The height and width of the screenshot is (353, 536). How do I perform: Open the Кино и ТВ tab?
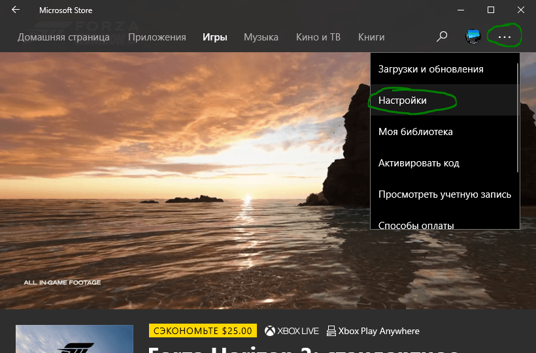318,37
